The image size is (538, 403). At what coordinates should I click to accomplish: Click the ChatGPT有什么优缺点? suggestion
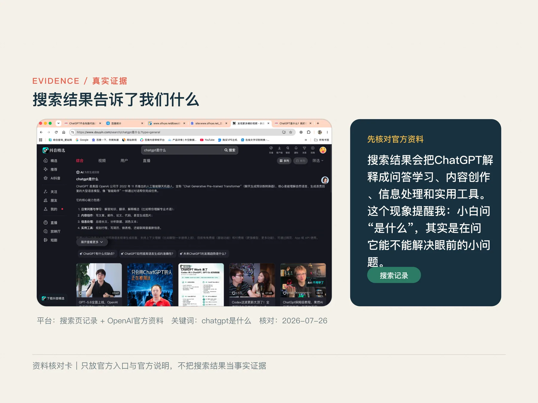(x=97, y=254)
